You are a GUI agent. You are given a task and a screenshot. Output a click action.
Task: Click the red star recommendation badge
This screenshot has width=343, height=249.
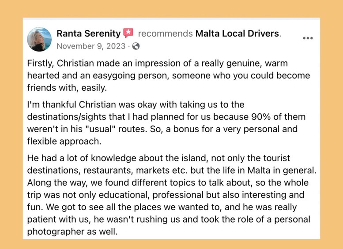[x=128, y=33]
